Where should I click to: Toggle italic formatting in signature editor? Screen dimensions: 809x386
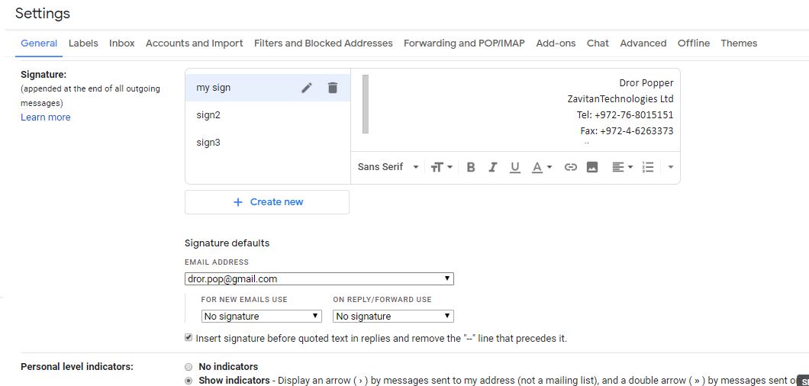[493, 167]
